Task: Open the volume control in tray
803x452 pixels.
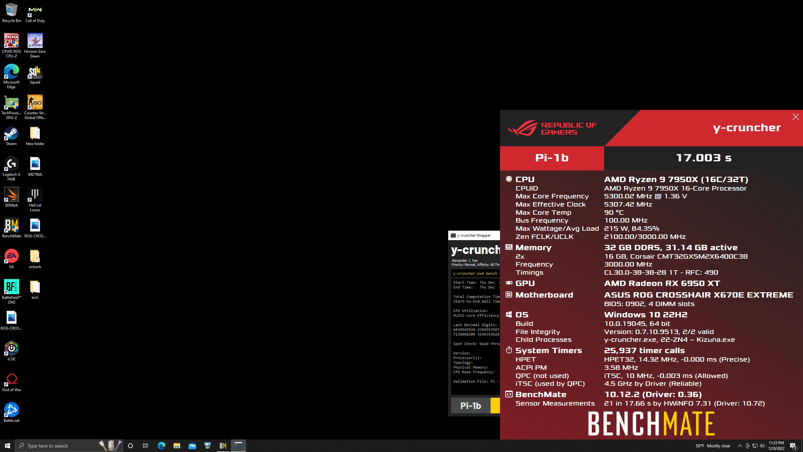Action: (x=762, y=446)
